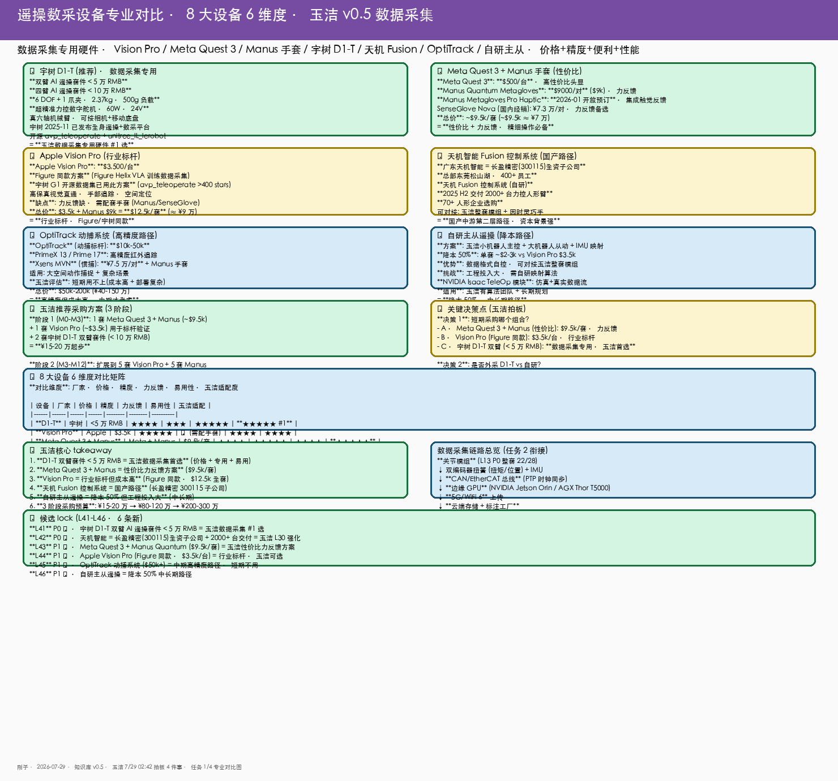Click footer text "任务 1/4 专业对比图"
Viewport: 838px width, 781px height.
pyautogui.click(x=216, y=767)
